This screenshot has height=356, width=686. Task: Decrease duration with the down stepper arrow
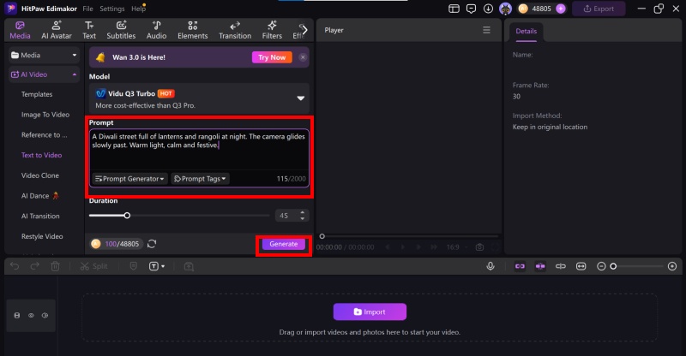tap(303, 218)
